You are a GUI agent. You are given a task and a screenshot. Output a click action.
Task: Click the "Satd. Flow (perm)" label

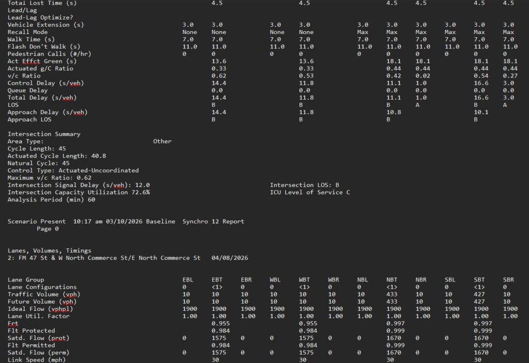tap(38, 353)
